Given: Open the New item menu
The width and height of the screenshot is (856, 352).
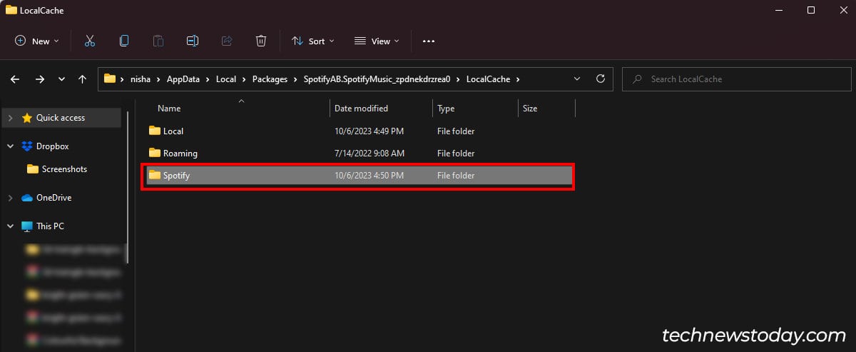Looking at the screenshot, I should pos(38,41).
